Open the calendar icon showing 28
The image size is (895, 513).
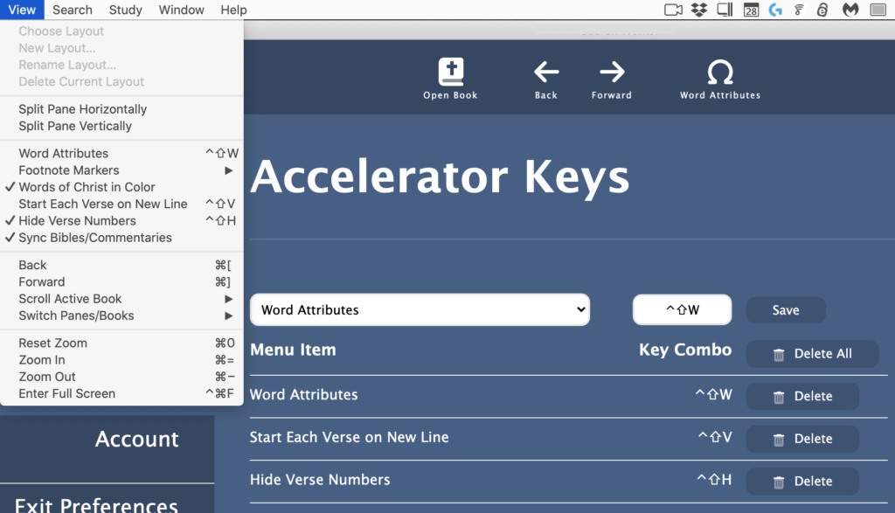pyautogui.click(x=751, y=10)
